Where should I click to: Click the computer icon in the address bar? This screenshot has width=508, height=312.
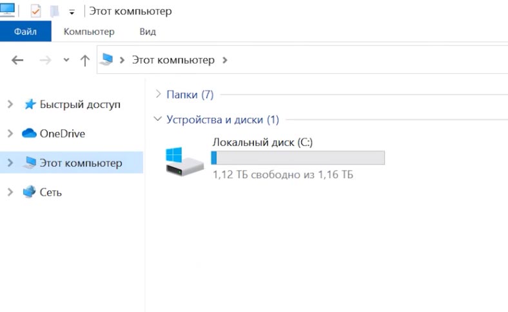107,60
